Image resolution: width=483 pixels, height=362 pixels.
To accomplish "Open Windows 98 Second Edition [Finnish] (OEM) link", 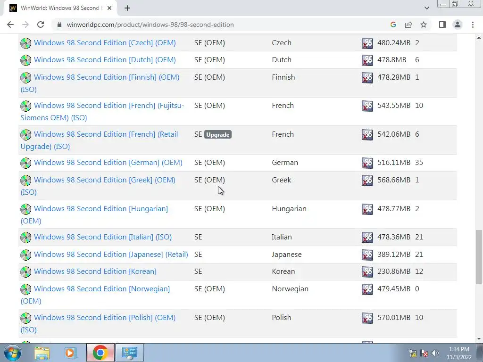I will (100, 83).
